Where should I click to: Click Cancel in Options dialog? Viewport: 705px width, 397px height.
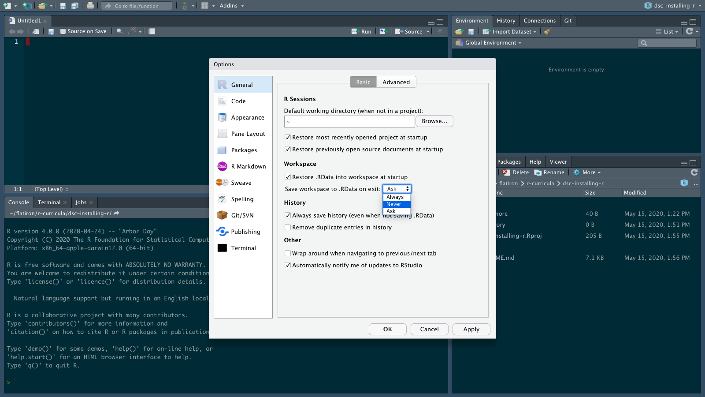coord(430,329)
